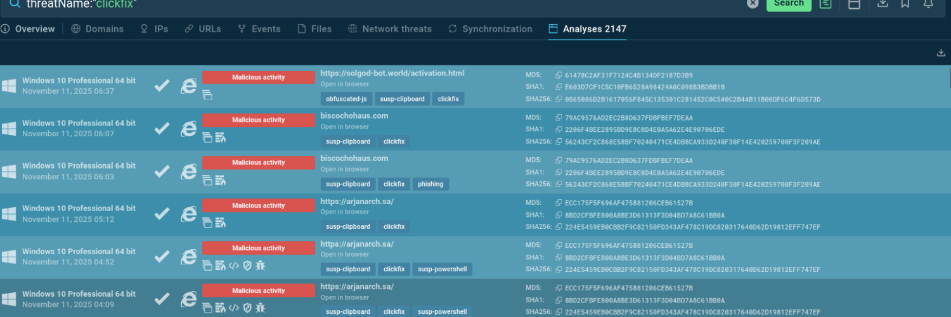Clear the threatName search query

point(753,3)
